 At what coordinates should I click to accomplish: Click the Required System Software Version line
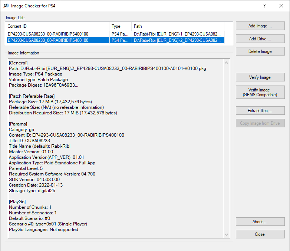click(52, 174)
